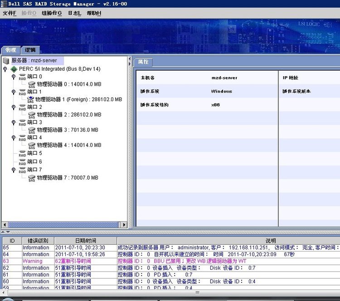Image resolution: width=340 pixels, height=301 pixels.
Task: Click the tree panel horizontal scrollbar thumb
Action: tap(64, 225)
